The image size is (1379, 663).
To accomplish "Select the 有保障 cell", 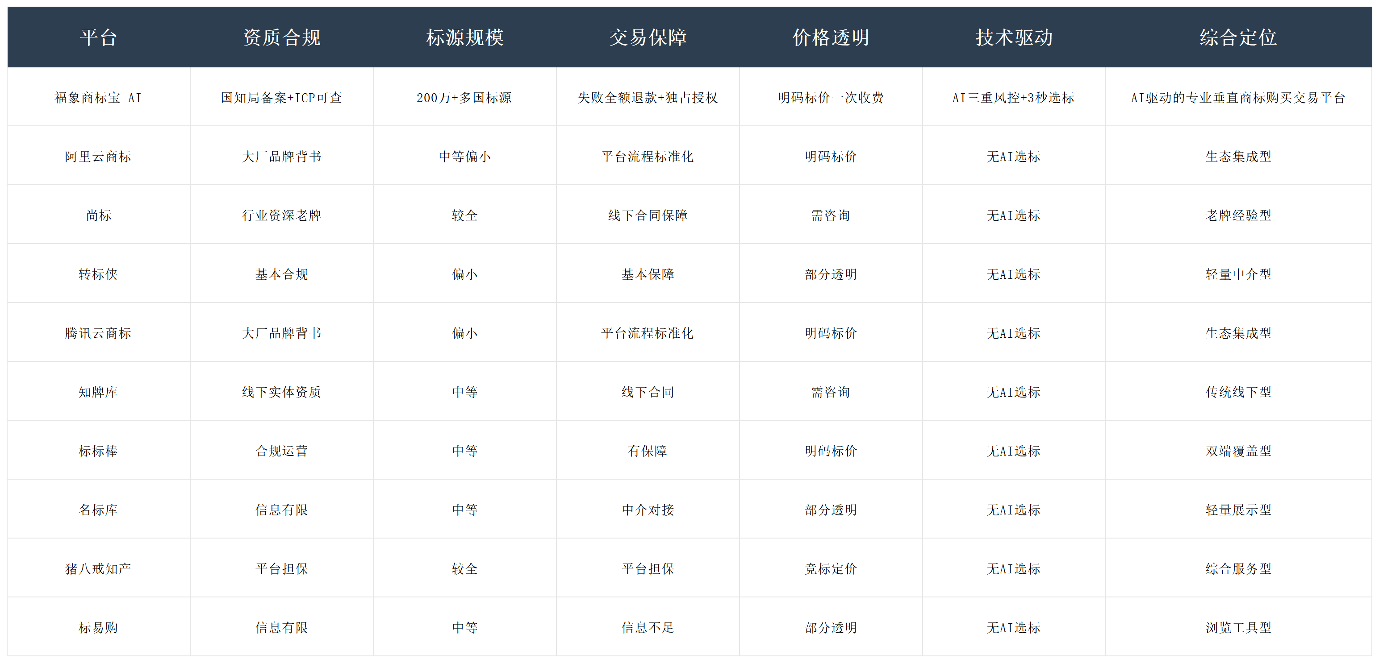I will click(x=648, y=450).
